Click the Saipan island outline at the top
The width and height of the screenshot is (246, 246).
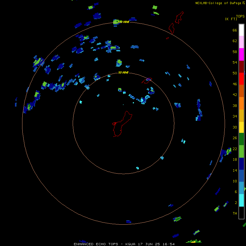(179, 17)
